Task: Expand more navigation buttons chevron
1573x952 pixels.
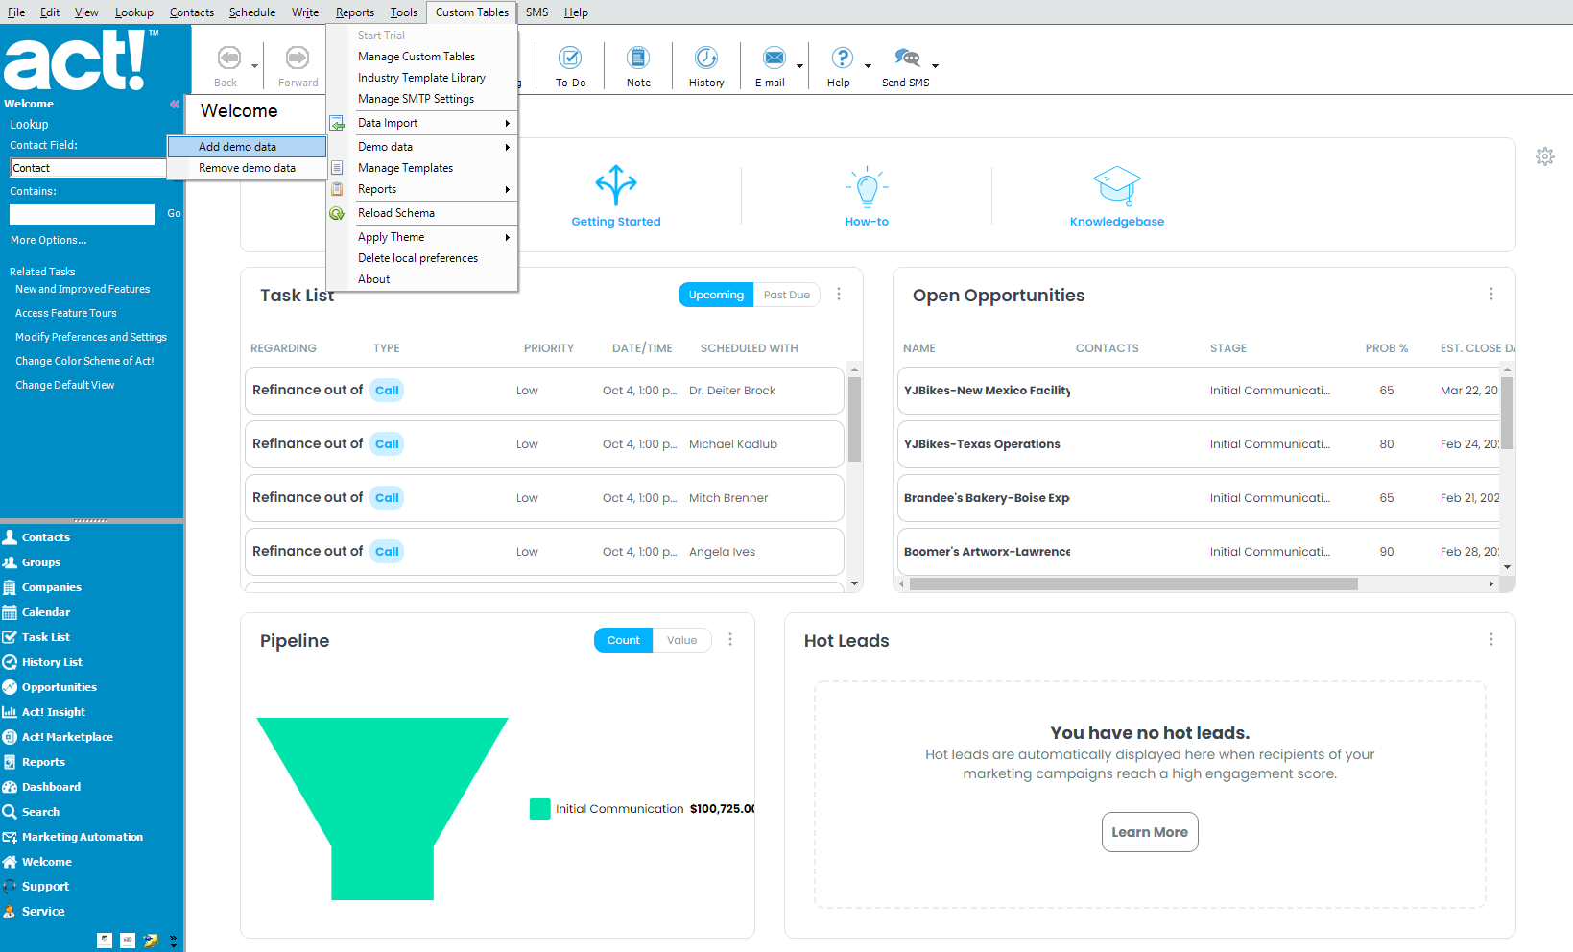Action: pos(173,941)
